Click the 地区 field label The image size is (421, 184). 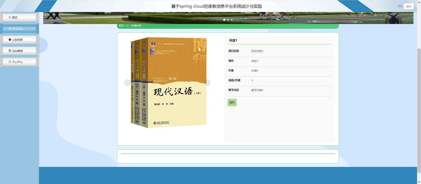(x=231, y=60)
